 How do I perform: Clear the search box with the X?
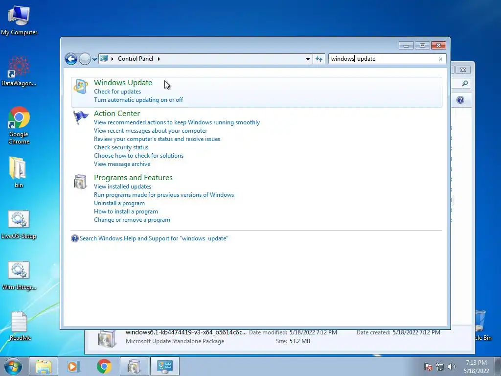coord(441,59)
